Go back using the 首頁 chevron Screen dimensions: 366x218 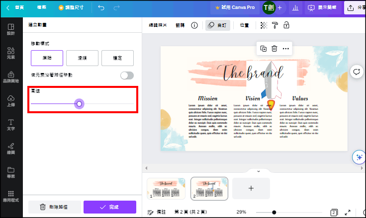(8, 8)
